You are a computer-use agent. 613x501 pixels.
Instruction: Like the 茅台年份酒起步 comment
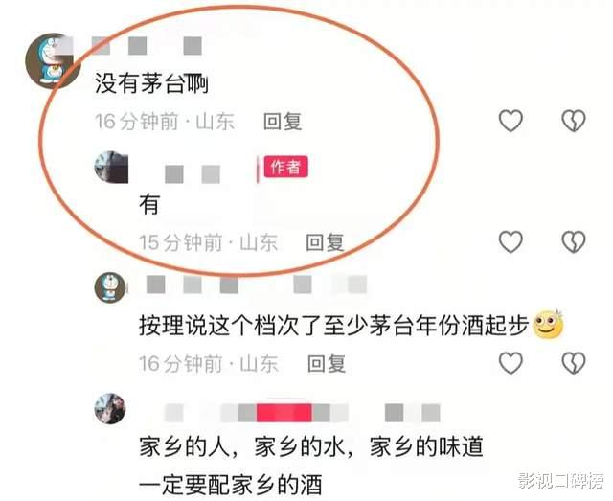click(x=511, y=362)
